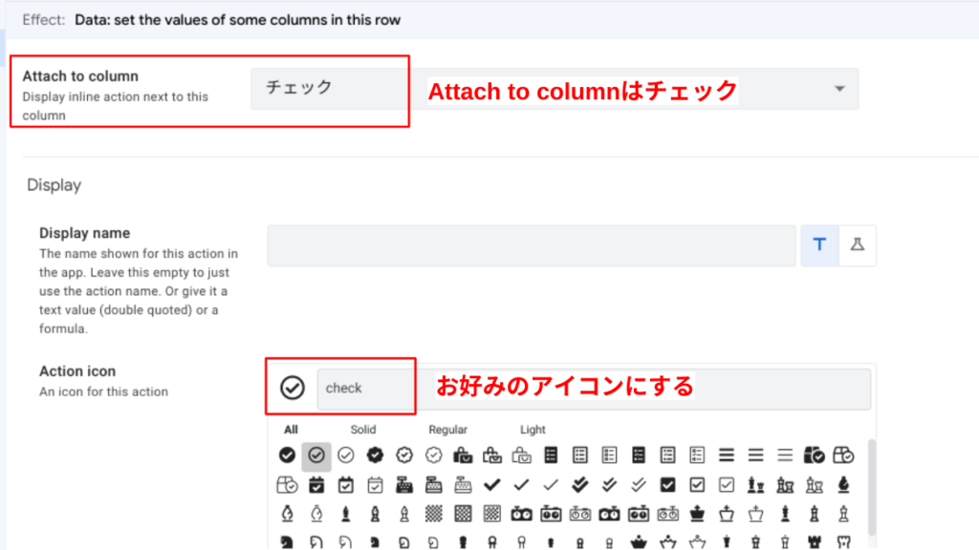Select the solid shopping bag check icon
Image resolution: width=979 pixels, height=550 pixels.
463,455
